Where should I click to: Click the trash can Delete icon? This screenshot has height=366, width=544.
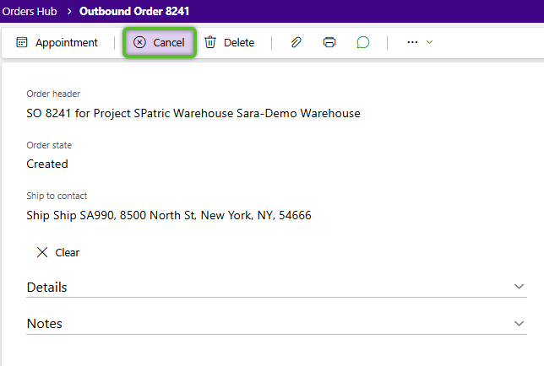(x=210, y=43)
